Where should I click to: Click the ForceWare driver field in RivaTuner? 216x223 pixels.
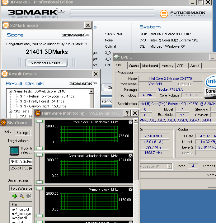[x=21, y=188]
